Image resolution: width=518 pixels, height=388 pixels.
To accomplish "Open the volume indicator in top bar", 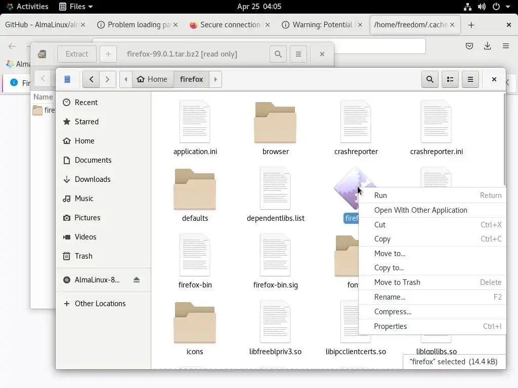I will click(482, 7).
